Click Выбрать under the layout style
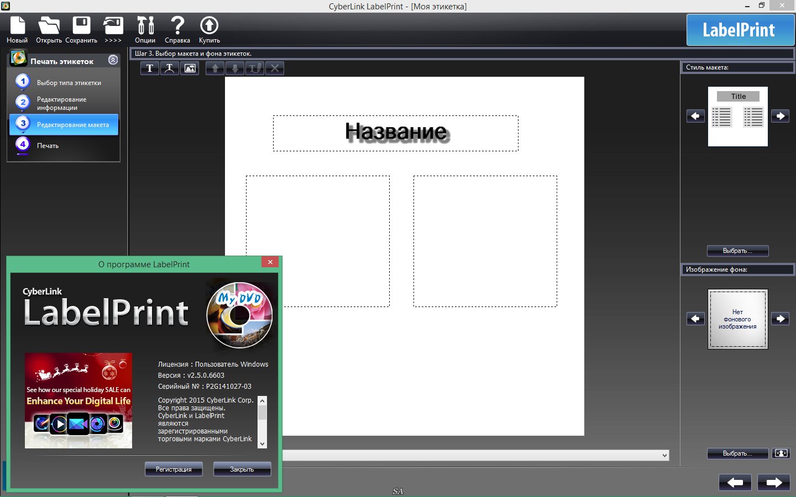 click(x=737, y=251)
